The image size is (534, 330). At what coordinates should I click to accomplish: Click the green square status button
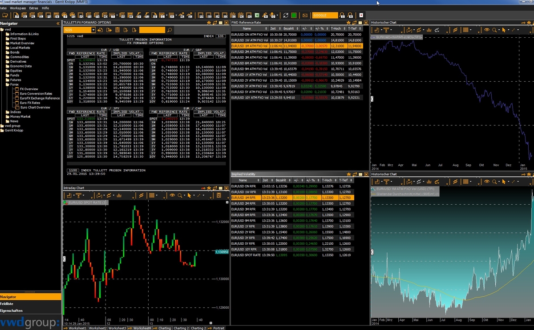tap(294, 16)
